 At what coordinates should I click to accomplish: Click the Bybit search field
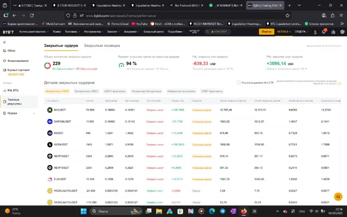click(x=218, y=32)
